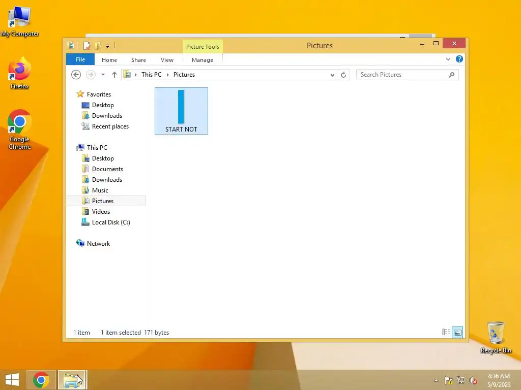Open the Help question mark icon

coord(459,59)
